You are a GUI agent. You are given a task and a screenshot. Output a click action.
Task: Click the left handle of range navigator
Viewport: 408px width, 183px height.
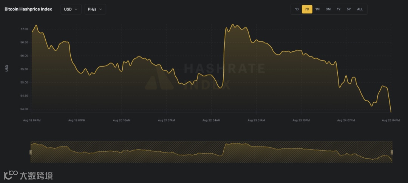(31, 152)
